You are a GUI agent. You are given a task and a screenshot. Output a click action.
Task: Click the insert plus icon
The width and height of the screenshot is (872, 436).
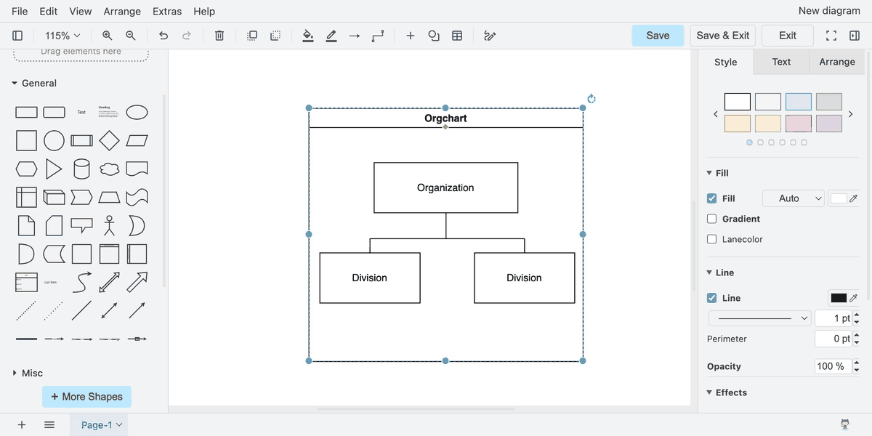tap(411, 36)
